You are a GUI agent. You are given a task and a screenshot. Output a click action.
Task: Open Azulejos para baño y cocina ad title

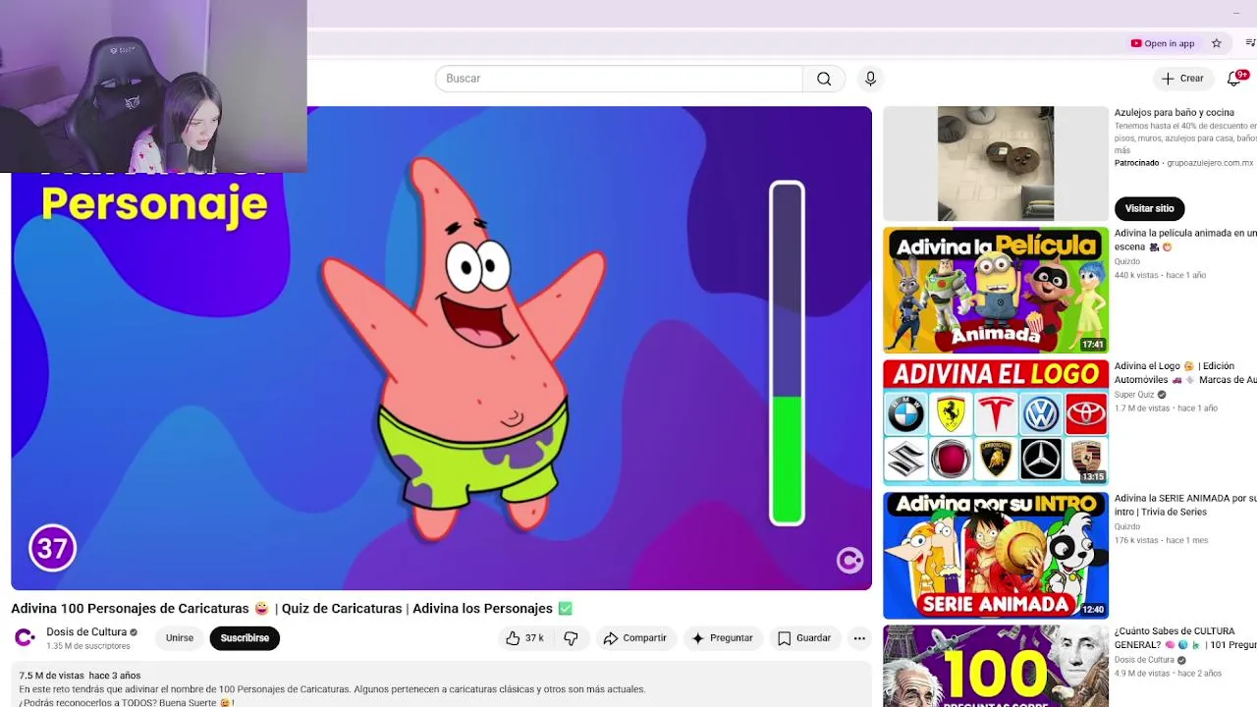(x=1174, y=112)
